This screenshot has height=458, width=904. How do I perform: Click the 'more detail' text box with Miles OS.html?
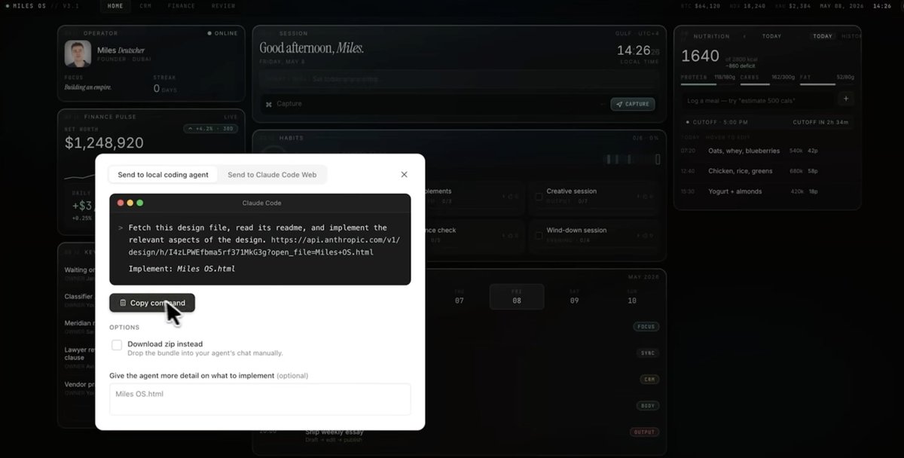[260, 399]
